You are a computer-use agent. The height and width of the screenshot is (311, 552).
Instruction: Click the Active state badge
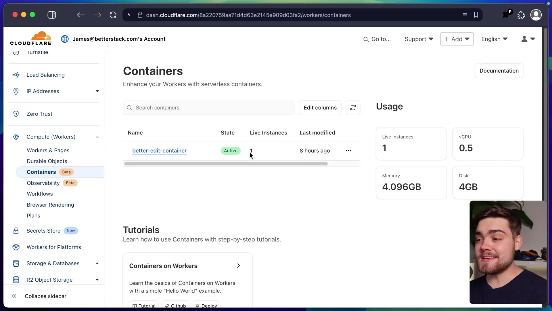(x=231, y=151)
